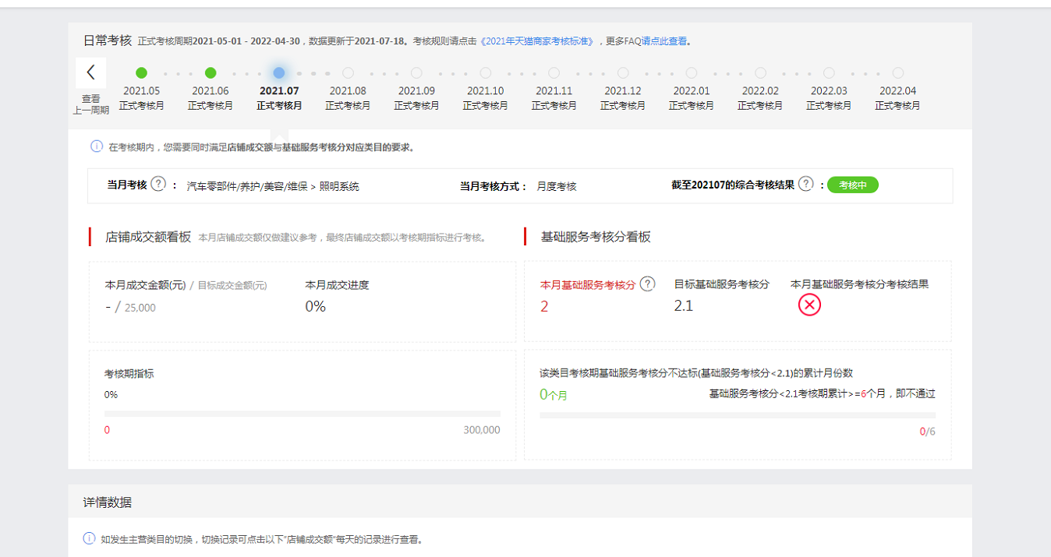This screenshot has height=557, width=1051.
Task: Click info icon before 在考核期内 notice
Action: (97, 146)
